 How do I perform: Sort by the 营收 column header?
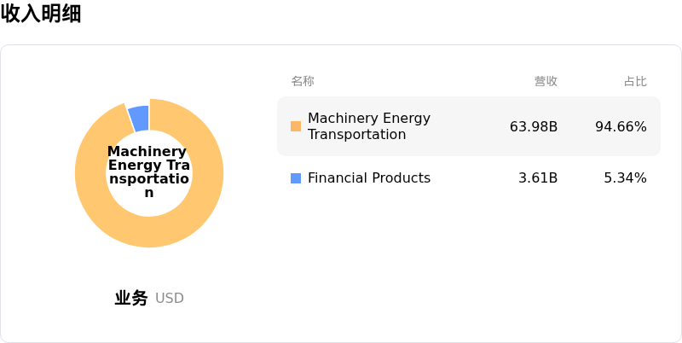click(546, 81)
